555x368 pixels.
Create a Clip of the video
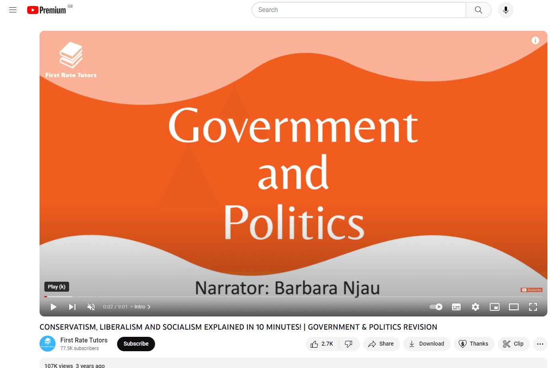point(513,344)
